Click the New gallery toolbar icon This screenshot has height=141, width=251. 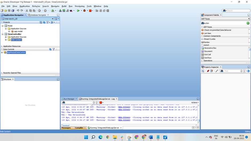(x=2, y=11)
